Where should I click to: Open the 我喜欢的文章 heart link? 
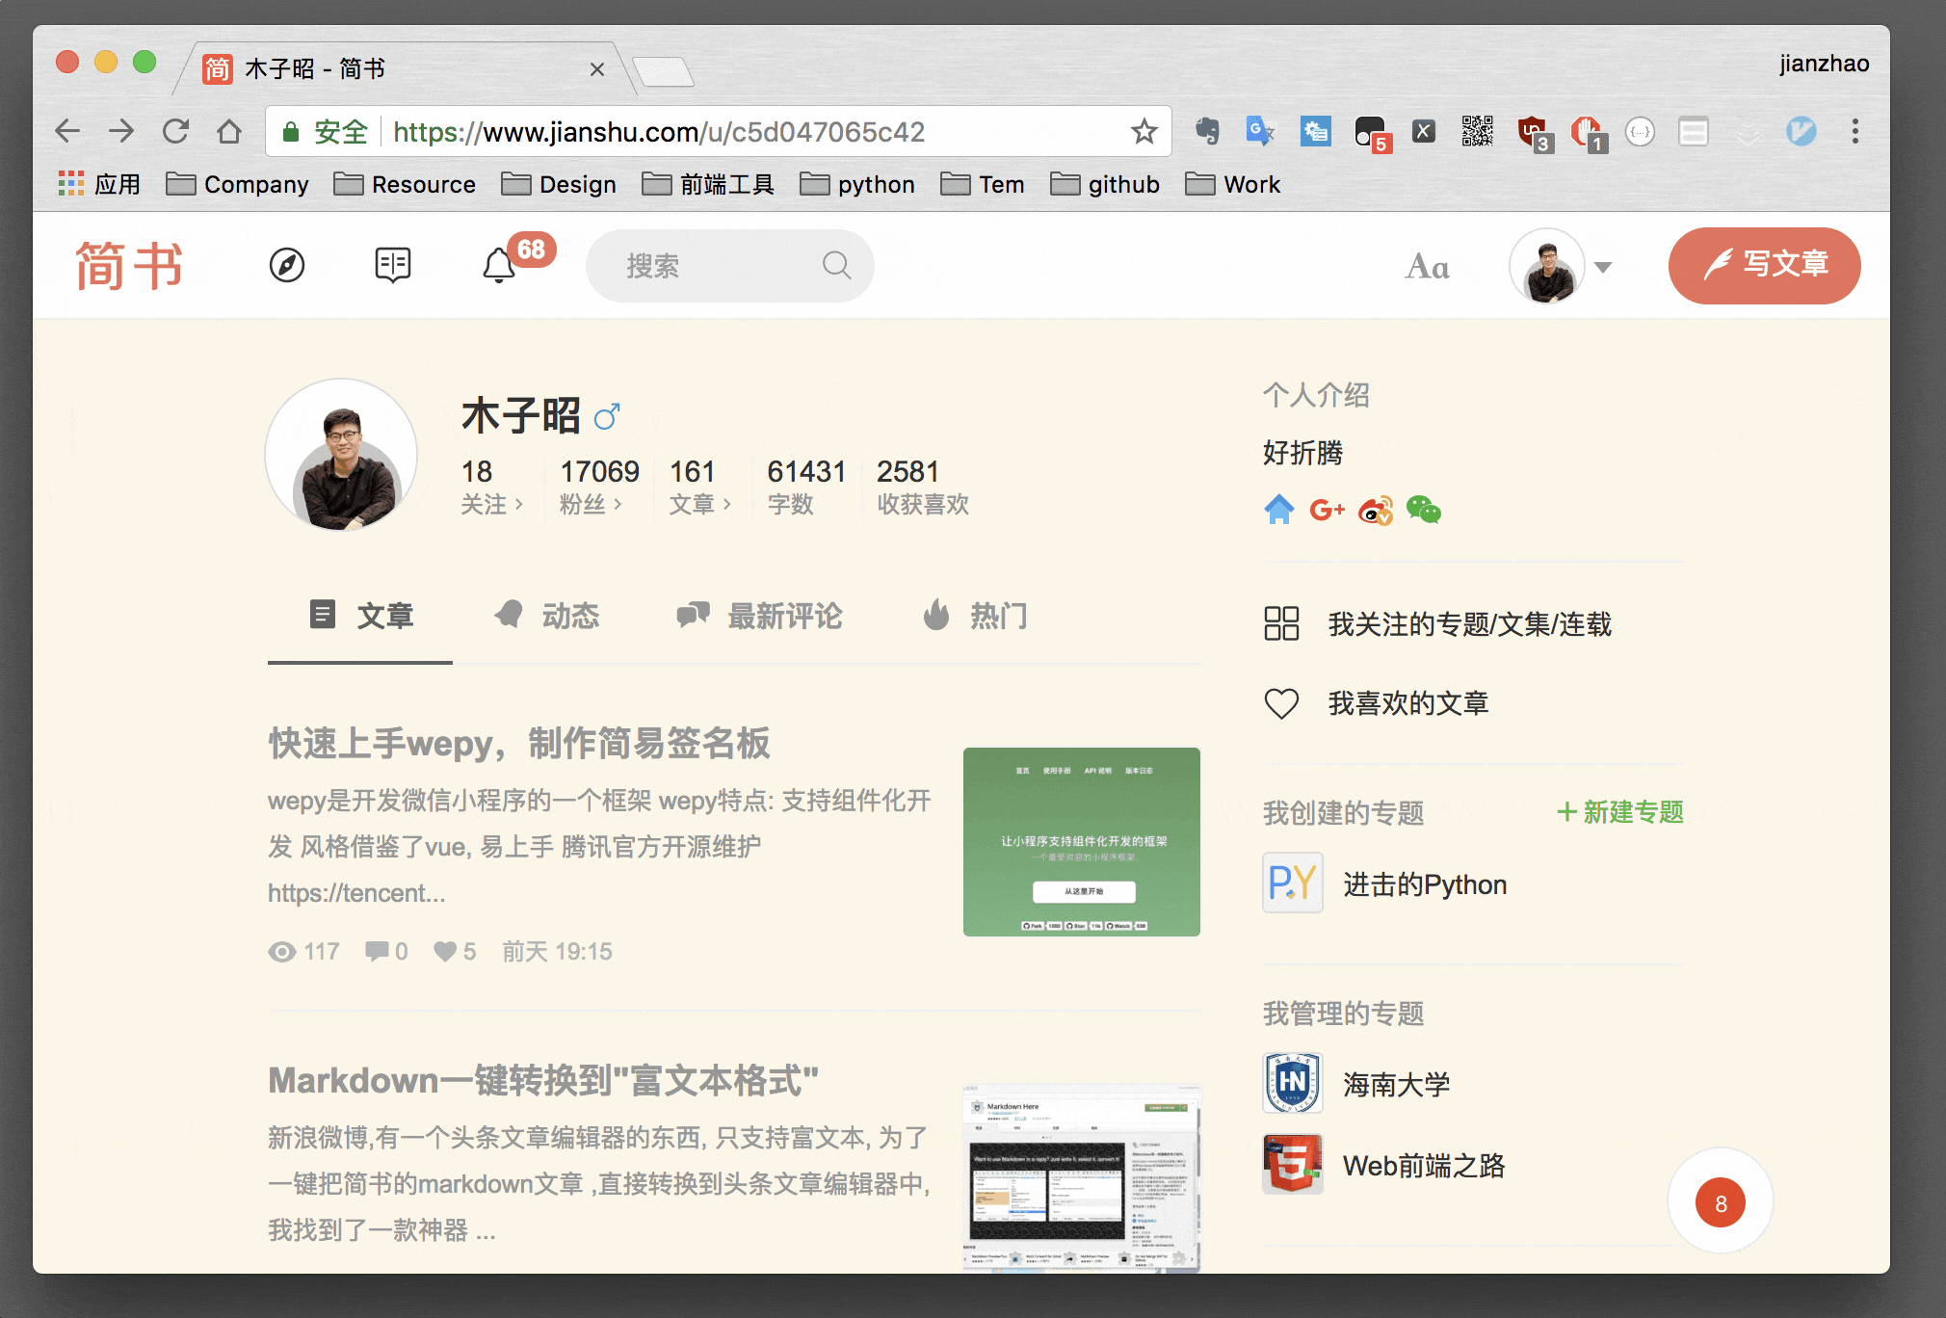point(1407,703)
